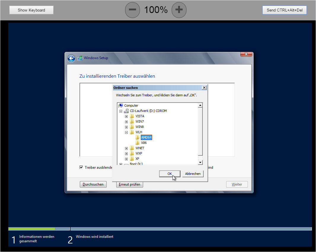Image resolution: width=316 pixels, height=252 pixels.
Task: Select the Computer node in the tree
Action: coord(131,105)
